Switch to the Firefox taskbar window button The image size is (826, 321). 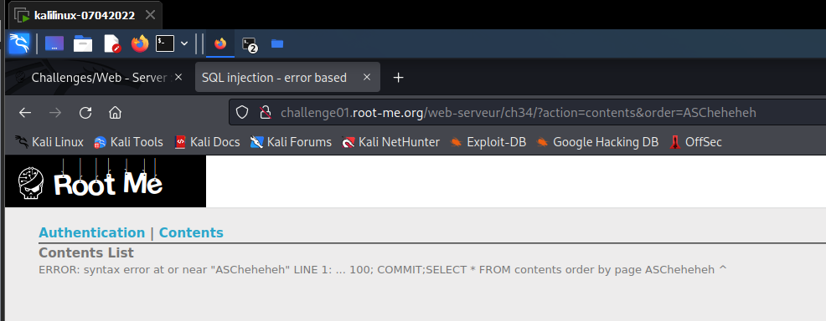(220, 43)
